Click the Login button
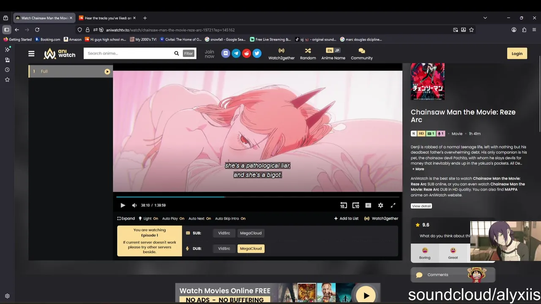Viewport: 541px width, 304px height. [517, 53]
